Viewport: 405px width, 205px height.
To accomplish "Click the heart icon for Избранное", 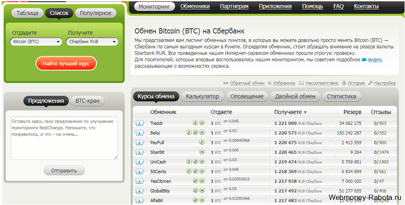I will click(x=270, y=83).
